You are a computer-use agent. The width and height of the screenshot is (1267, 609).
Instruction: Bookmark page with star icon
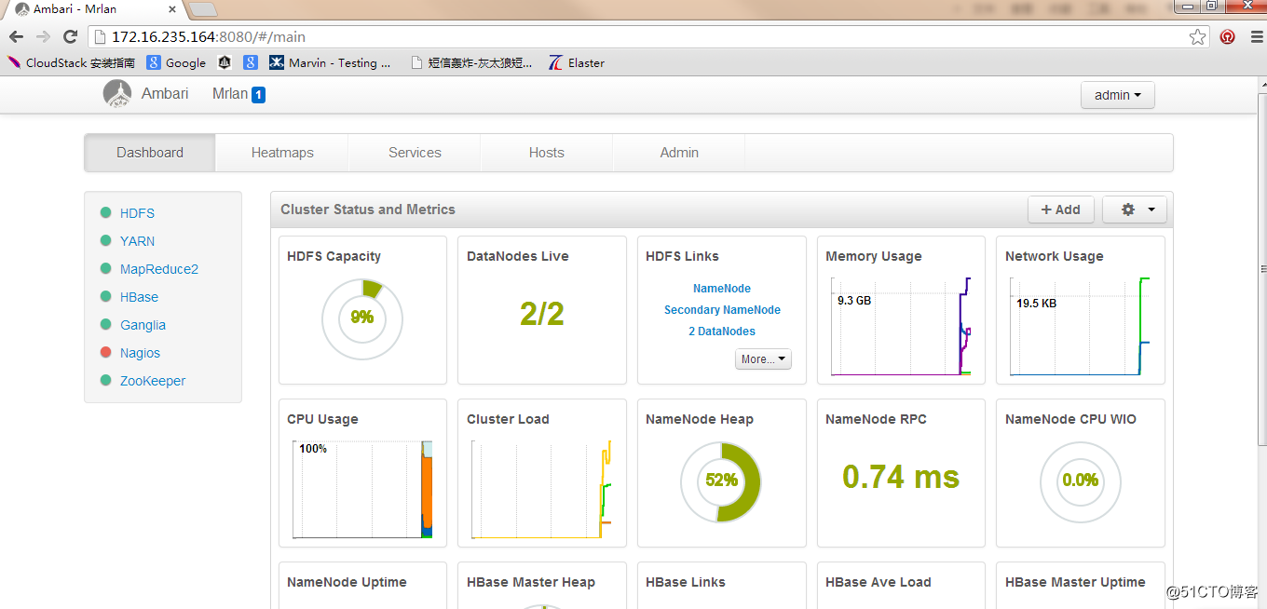[1198, 37]
